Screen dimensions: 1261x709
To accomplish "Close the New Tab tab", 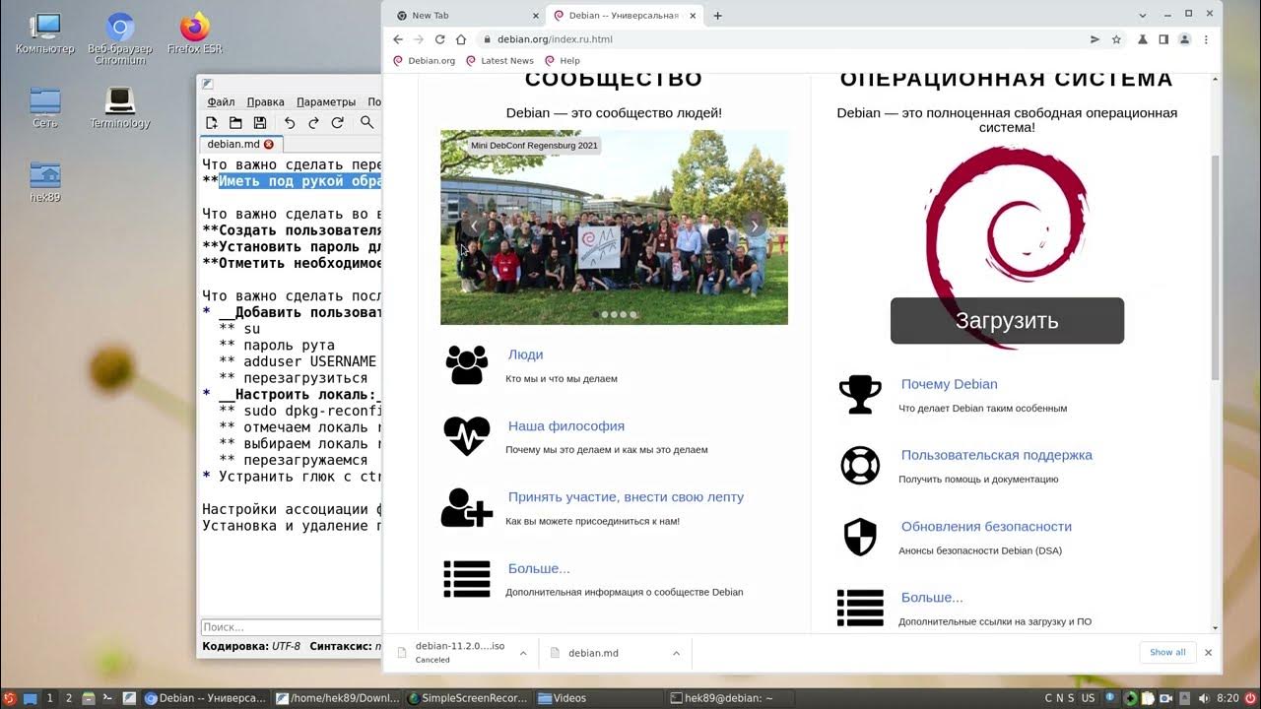I will pos(535,16).
